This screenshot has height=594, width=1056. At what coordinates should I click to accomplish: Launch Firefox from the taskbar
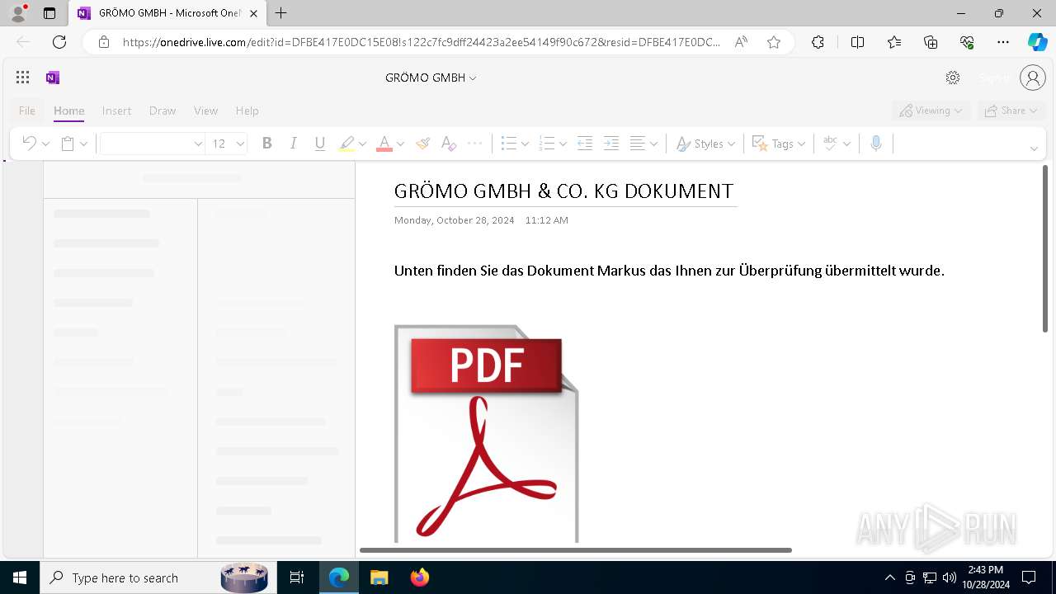click(420, 577)
